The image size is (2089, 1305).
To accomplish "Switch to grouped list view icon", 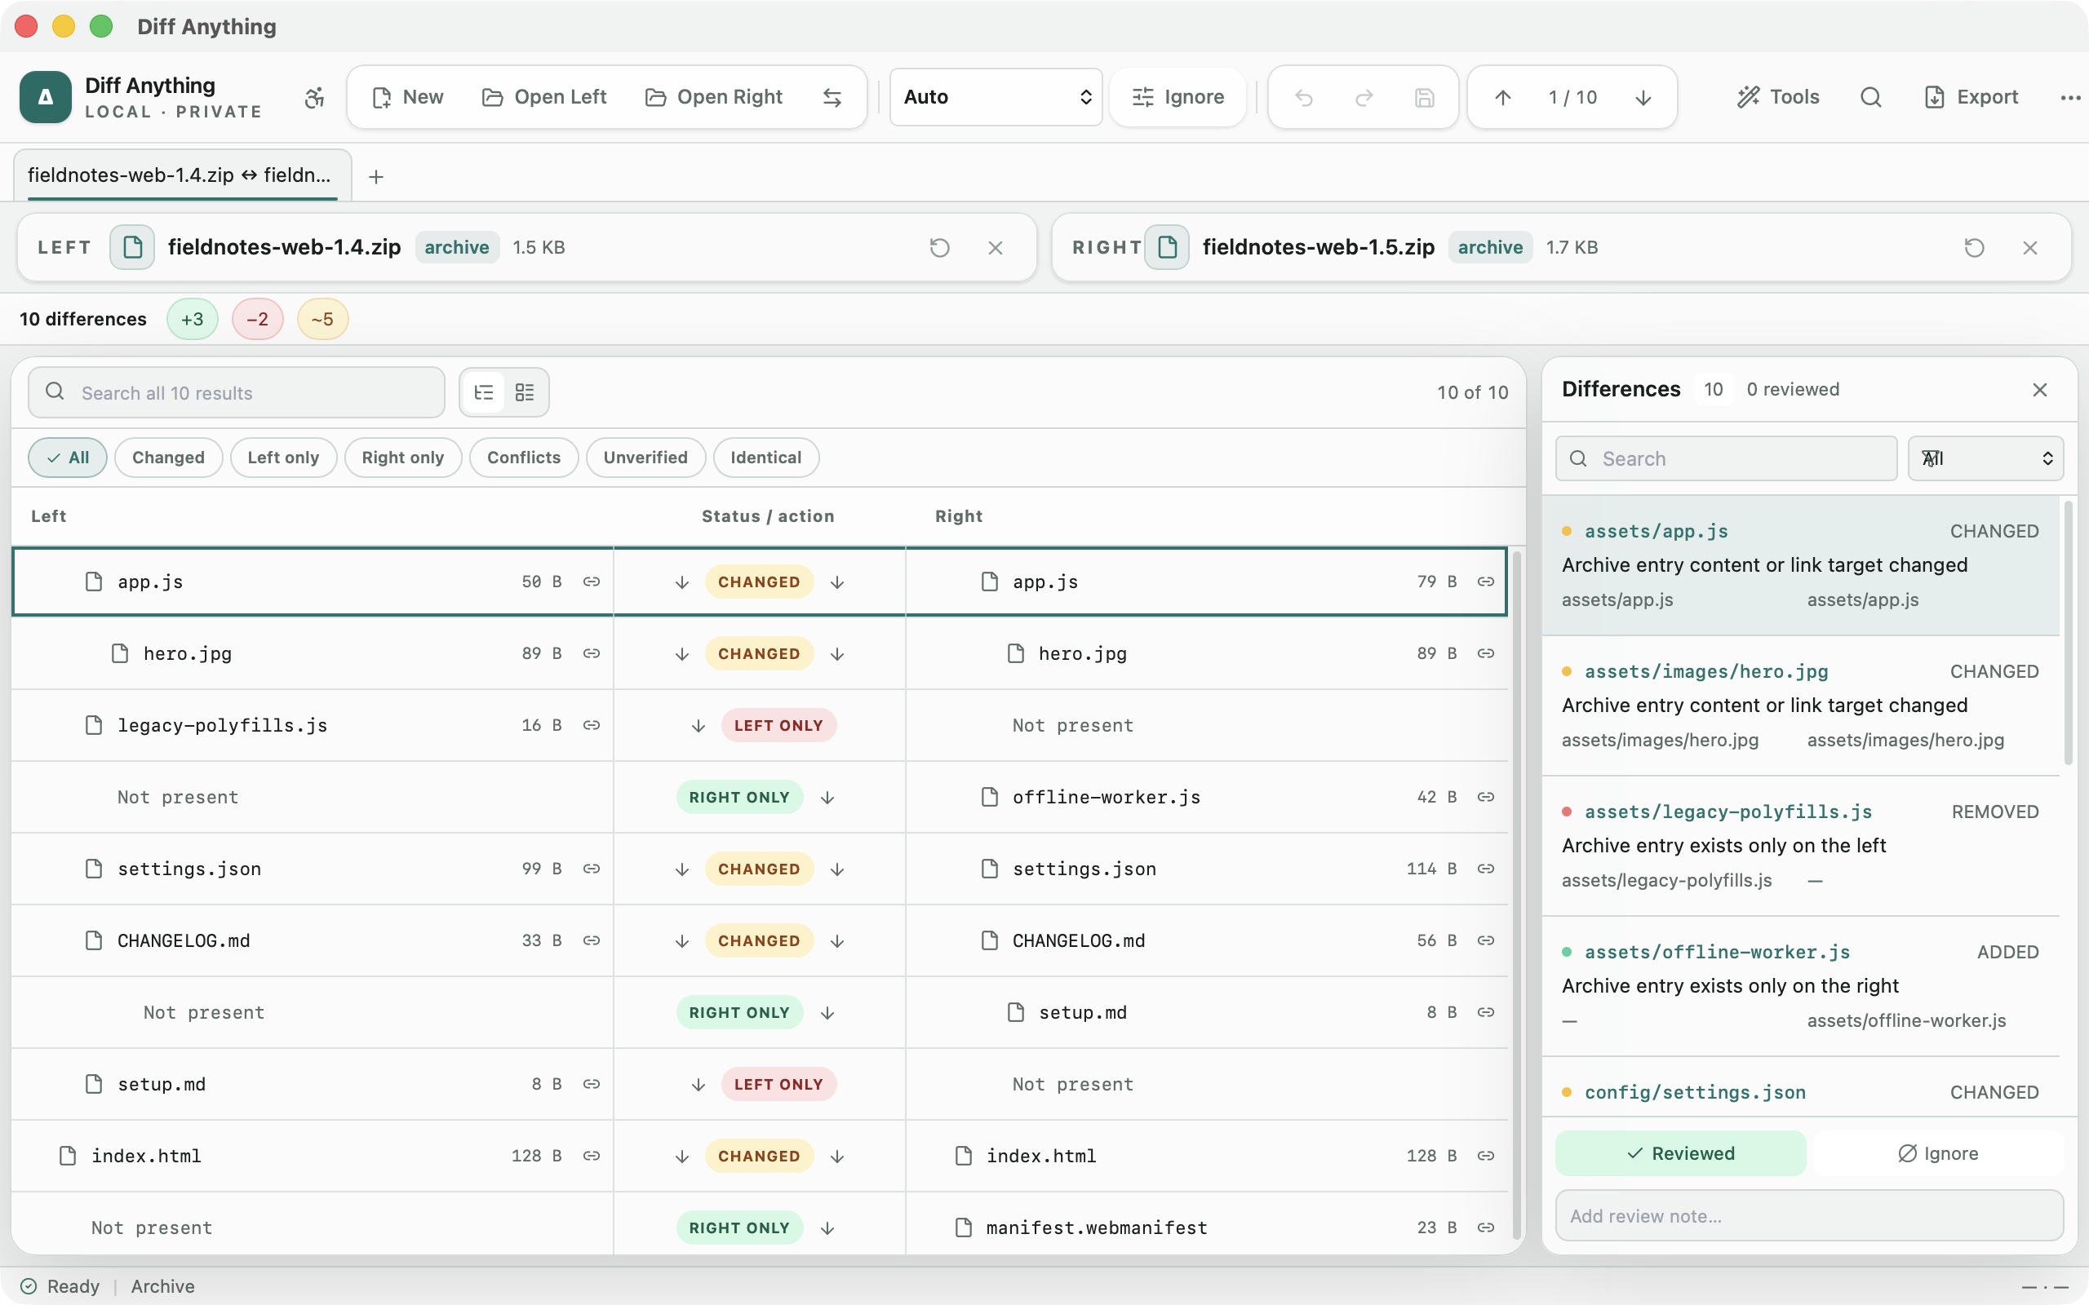I will coord(525,392).
